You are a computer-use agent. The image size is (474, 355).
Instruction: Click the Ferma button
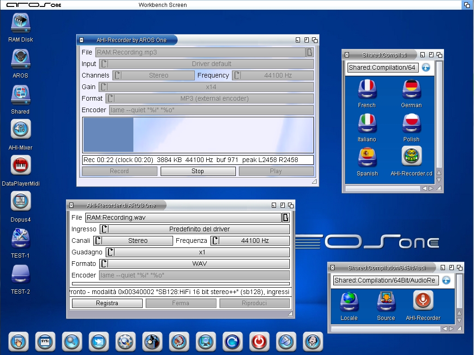click(x=181, y=303)
